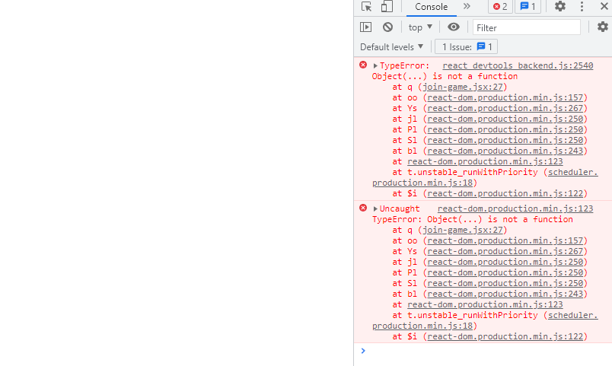Open react-dom.production.min.js:243 link in Uncaught error

point(505,294)
